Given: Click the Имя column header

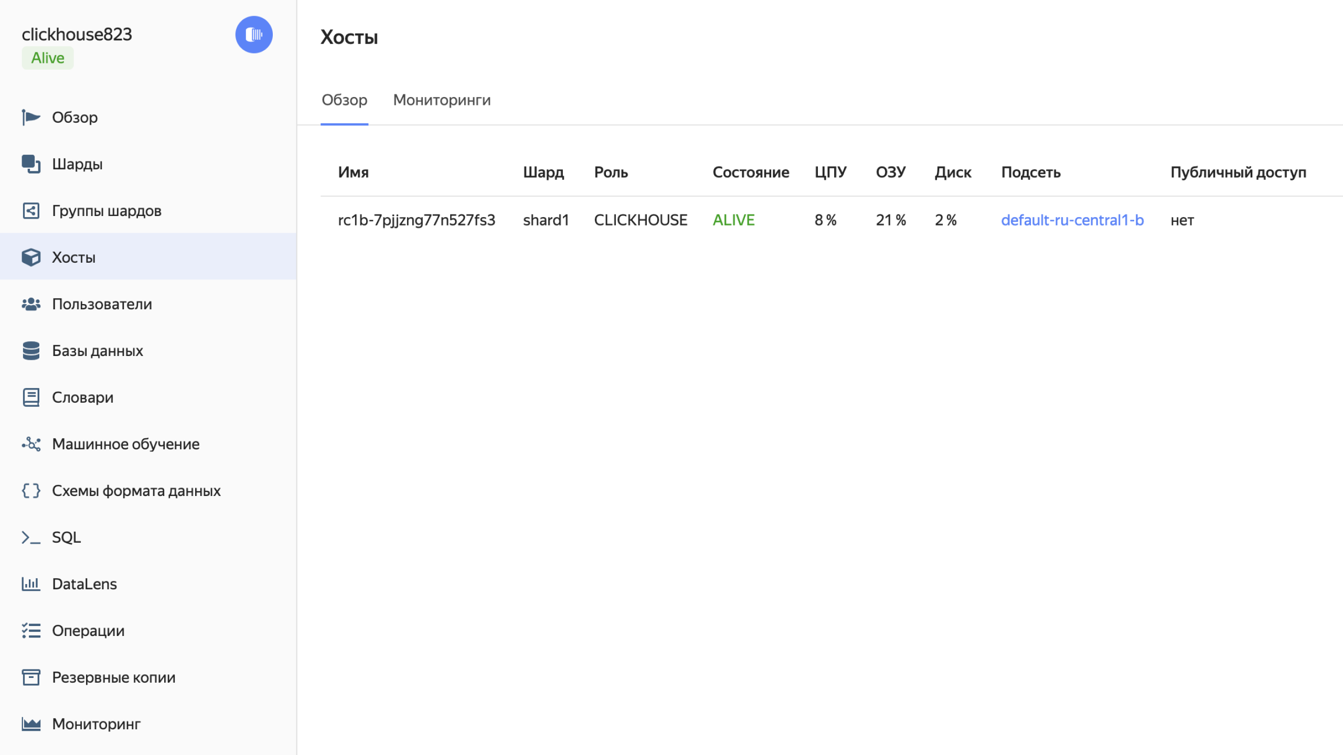Looking at the screenshot, I should coord(353,172).
